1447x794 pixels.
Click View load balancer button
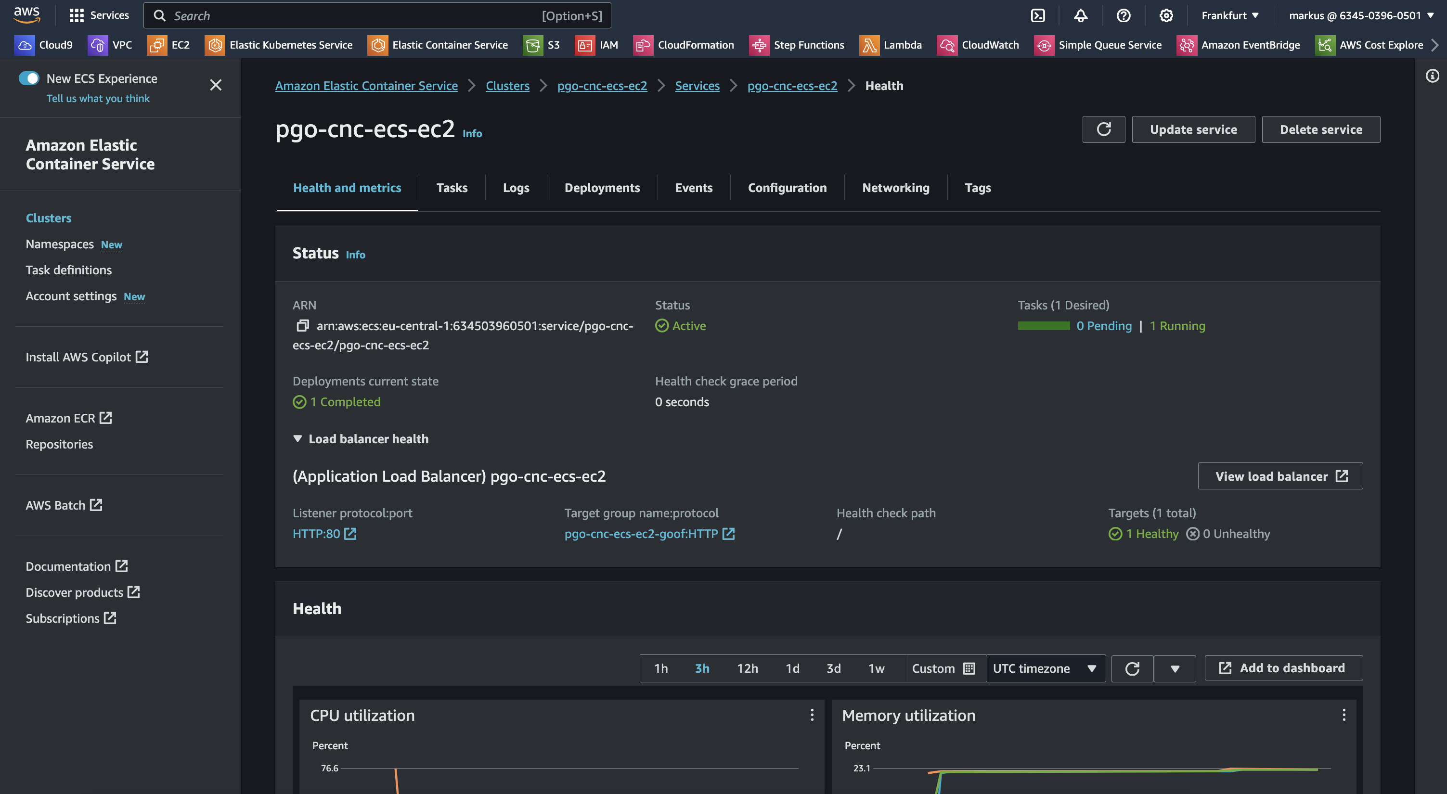coord(1280,476)
